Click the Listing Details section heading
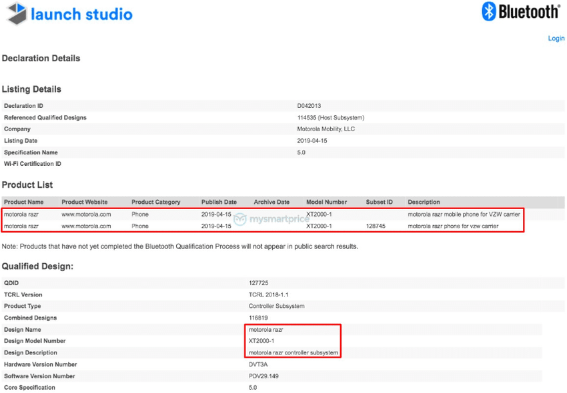 click(31, 89)
